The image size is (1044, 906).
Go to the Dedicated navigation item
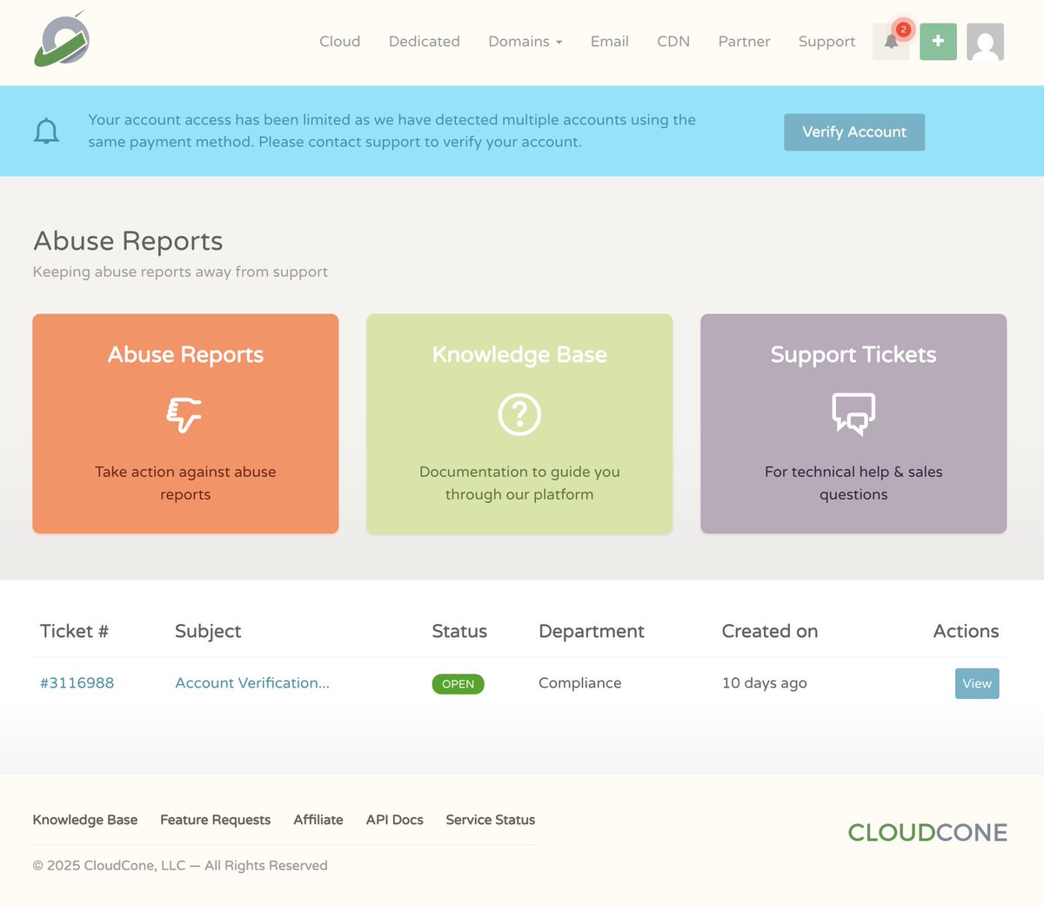click(x=425, y=42)
